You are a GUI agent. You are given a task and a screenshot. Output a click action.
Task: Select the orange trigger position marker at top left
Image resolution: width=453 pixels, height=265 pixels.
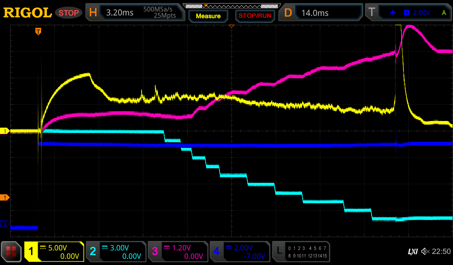coord(38,31)
